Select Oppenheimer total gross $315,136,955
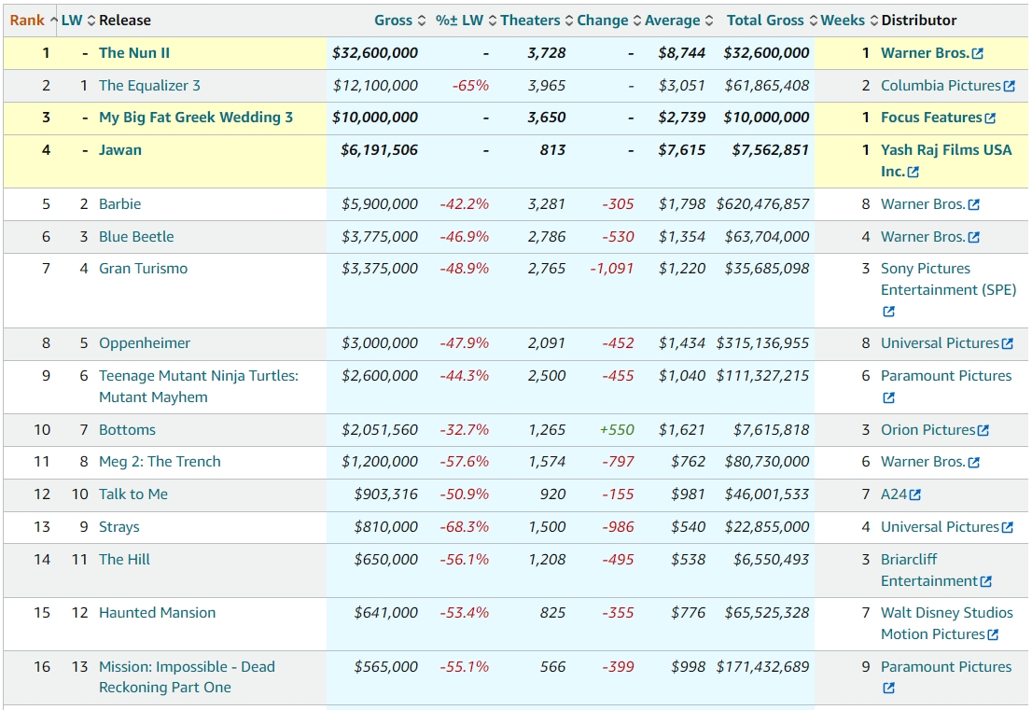 click(763, 343)
